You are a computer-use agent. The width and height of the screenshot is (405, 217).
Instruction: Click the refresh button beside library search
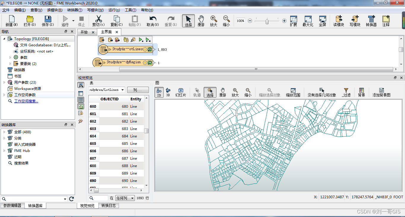[71, 199]
